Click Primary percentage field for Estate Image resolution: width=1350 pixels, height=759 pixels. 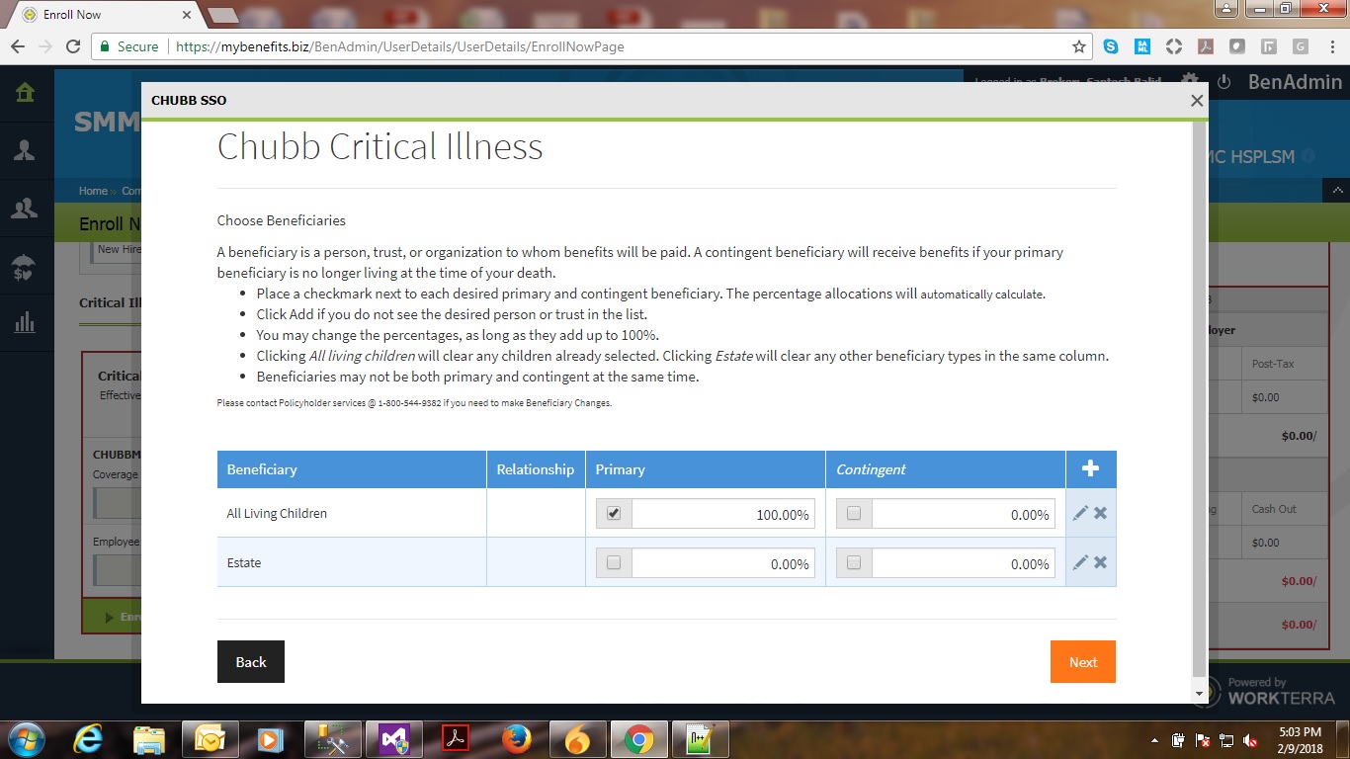723,563
